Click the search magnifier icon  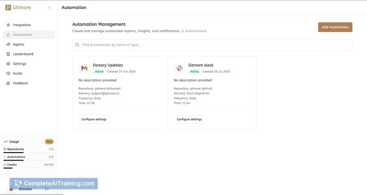point(77,45)
